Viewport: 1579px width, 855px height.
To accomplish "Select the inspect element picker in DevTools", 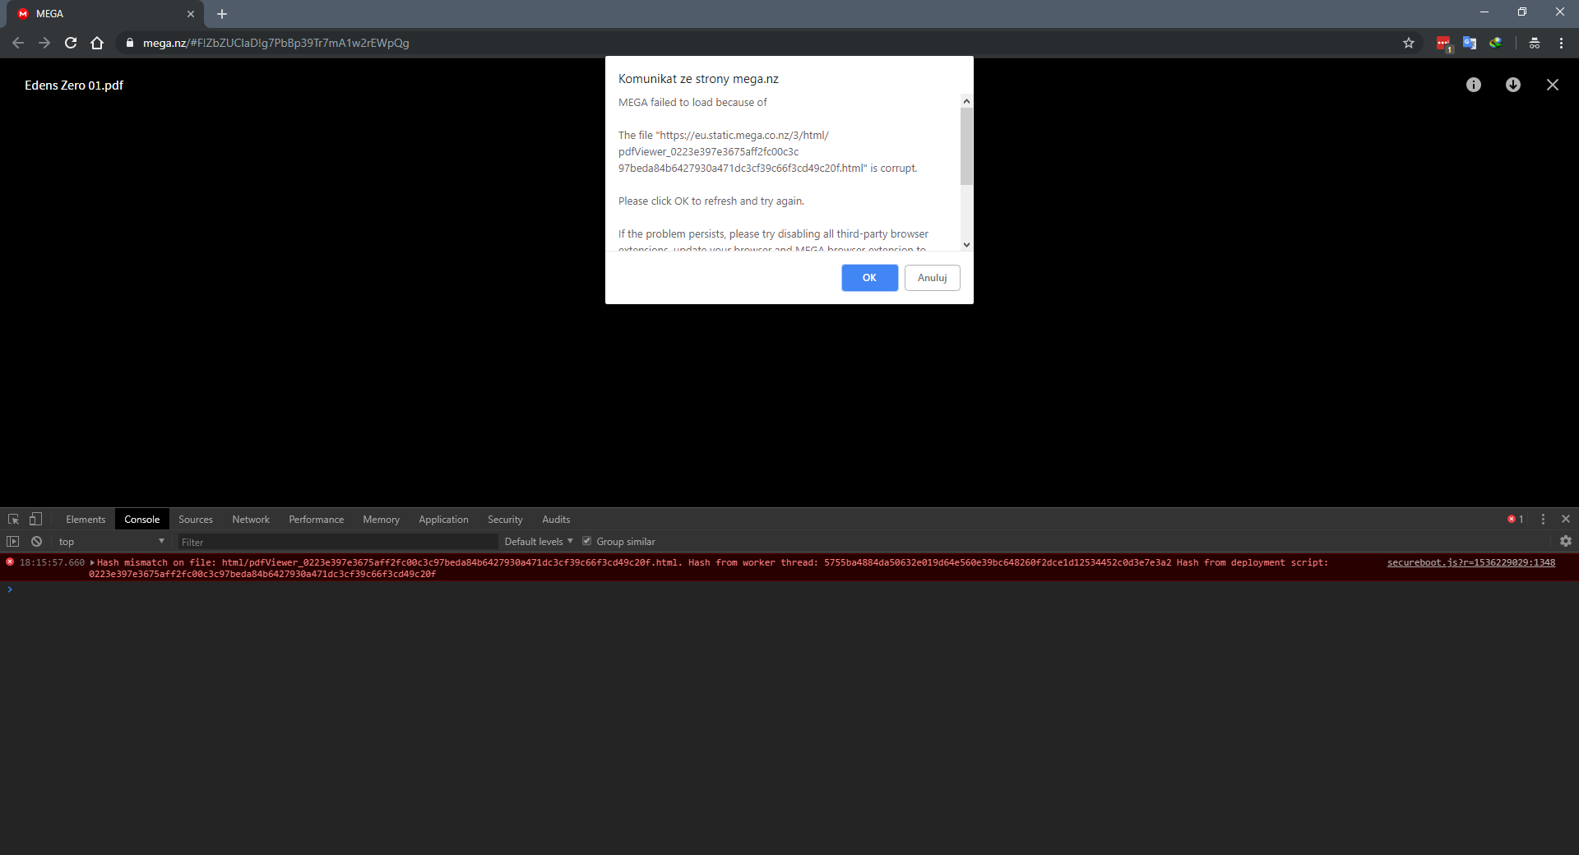I will click(x=13, y=519).
